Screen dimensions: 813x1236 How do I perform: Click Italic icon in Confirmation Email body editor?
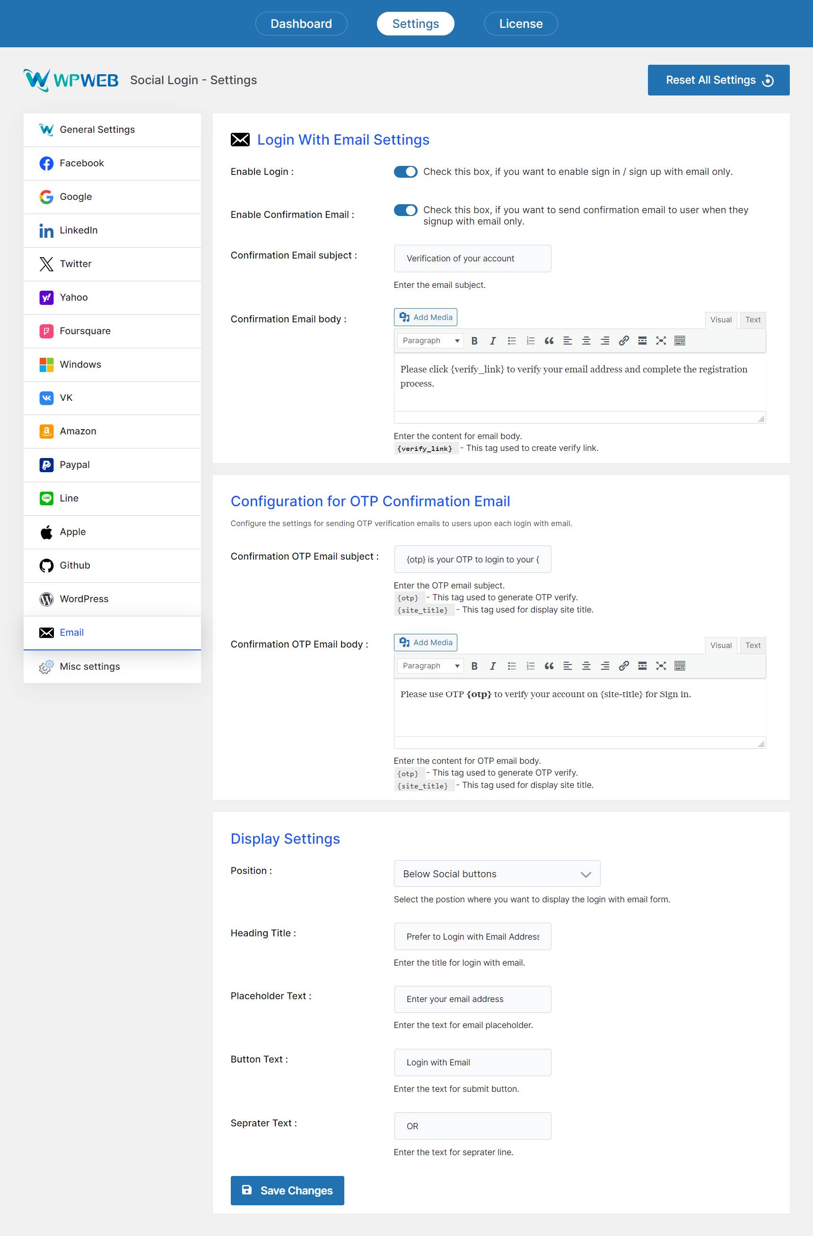[x=492, y=341]
